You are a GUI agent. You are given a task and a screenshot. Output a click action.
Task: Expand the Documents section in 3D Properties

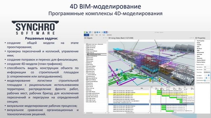[x=199, y=58]
